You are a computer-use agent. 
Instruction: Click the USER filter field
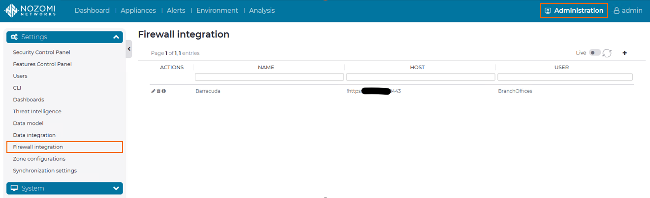click(565, 77)
